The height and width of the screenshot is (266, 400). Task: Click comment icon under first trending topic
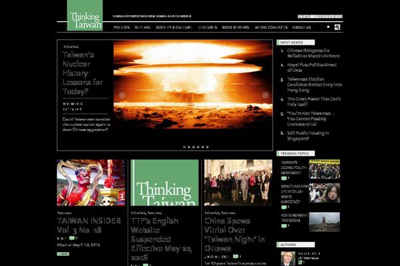pos(284,178)
